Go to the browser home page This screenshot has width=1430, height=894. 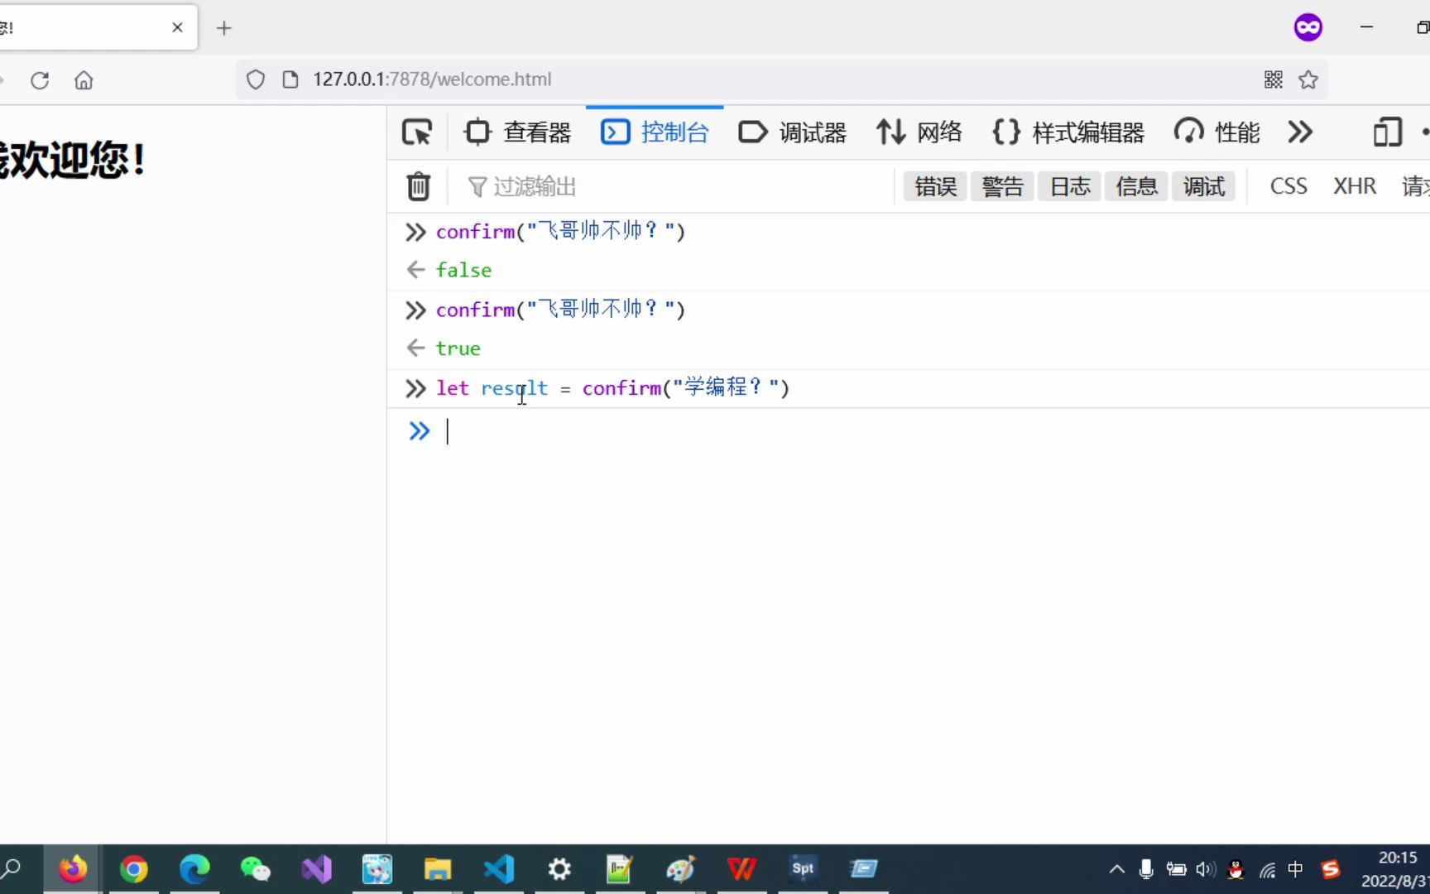tap(83, 79)
